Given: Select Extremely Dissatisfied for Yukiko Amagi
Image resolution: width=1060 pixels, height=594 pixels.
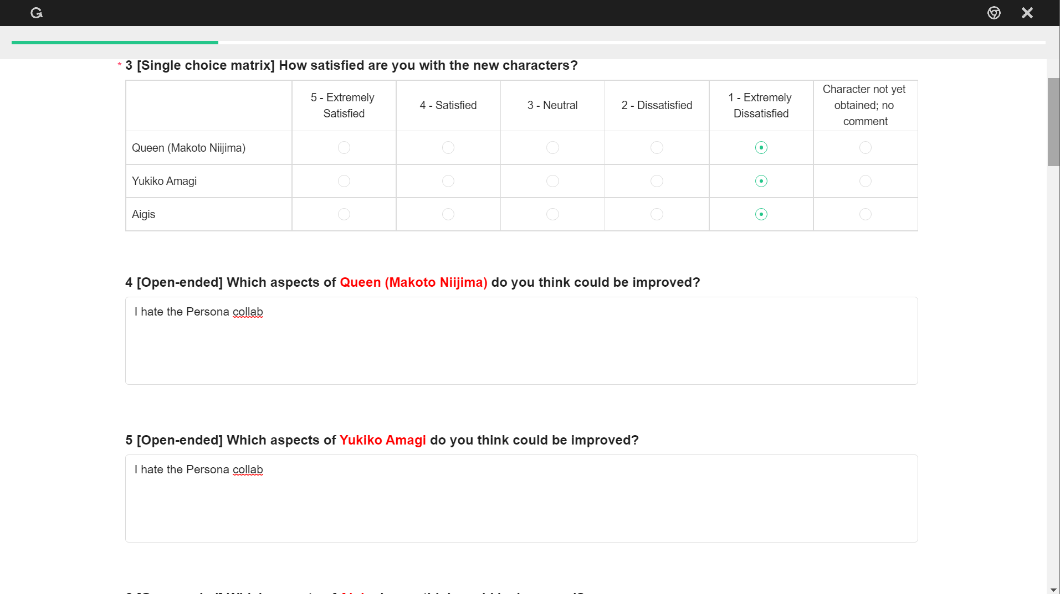Looking at the screenshot, I should pyautogui.click(x=761, y=181).
